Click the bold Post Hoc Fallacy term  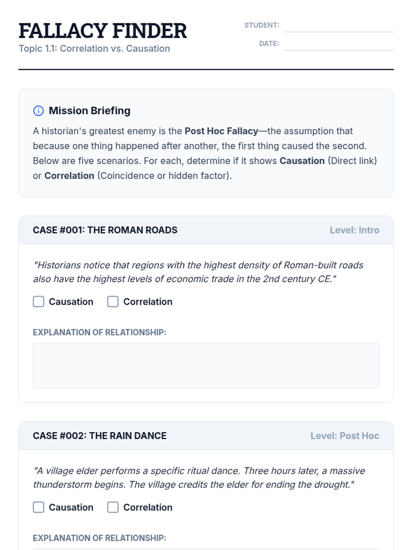pos(221,131)
